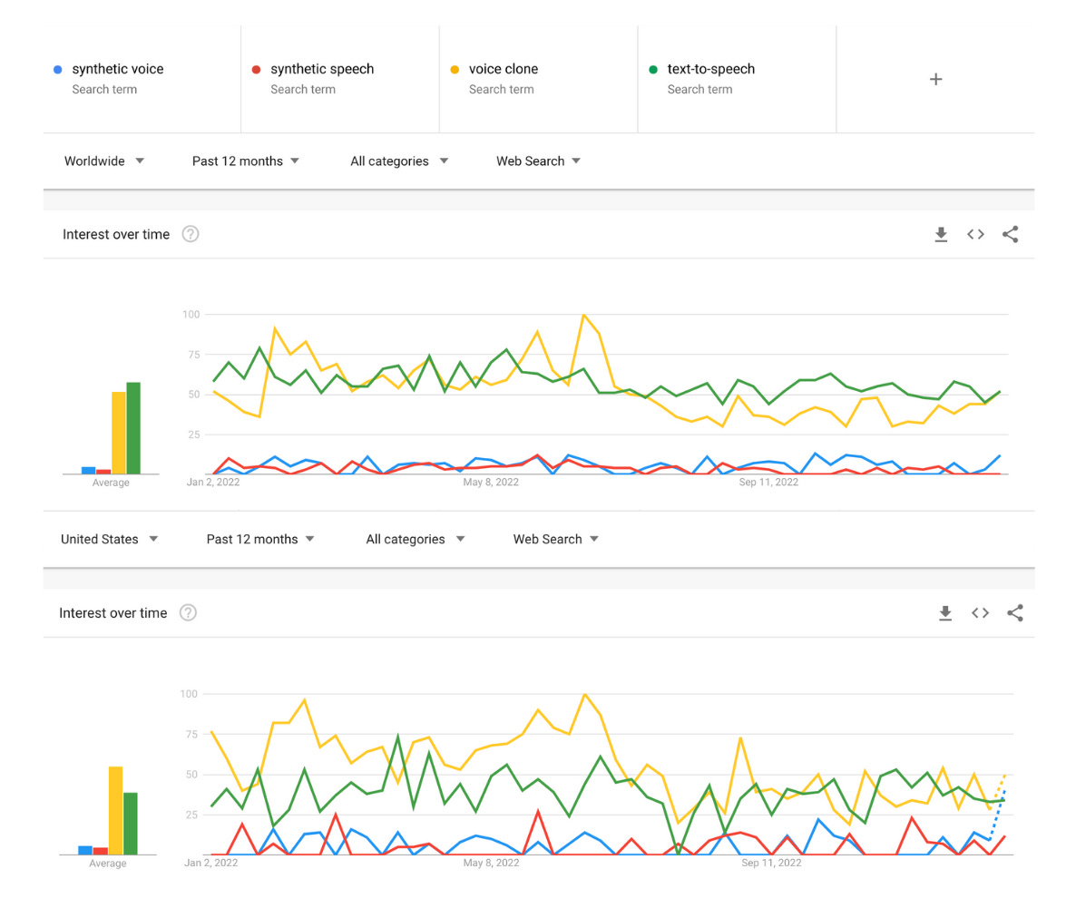This screenshot has width=1076, height=908.
Task: Click Sep 11, 2022 label on United States chart
Action: click(x=771, y=863)
